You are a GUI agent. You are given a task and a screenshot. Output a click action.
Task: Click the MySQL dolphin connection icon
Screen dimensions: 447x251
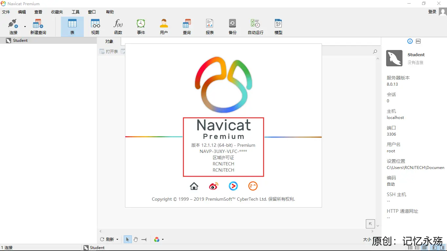point(394,58)
